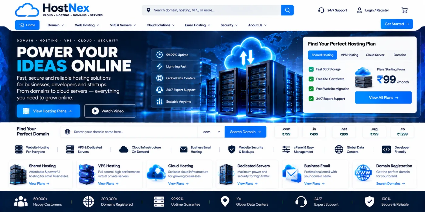
Task: Open Search Domains link under Domain Registration
Action: [x=390, y=184]
